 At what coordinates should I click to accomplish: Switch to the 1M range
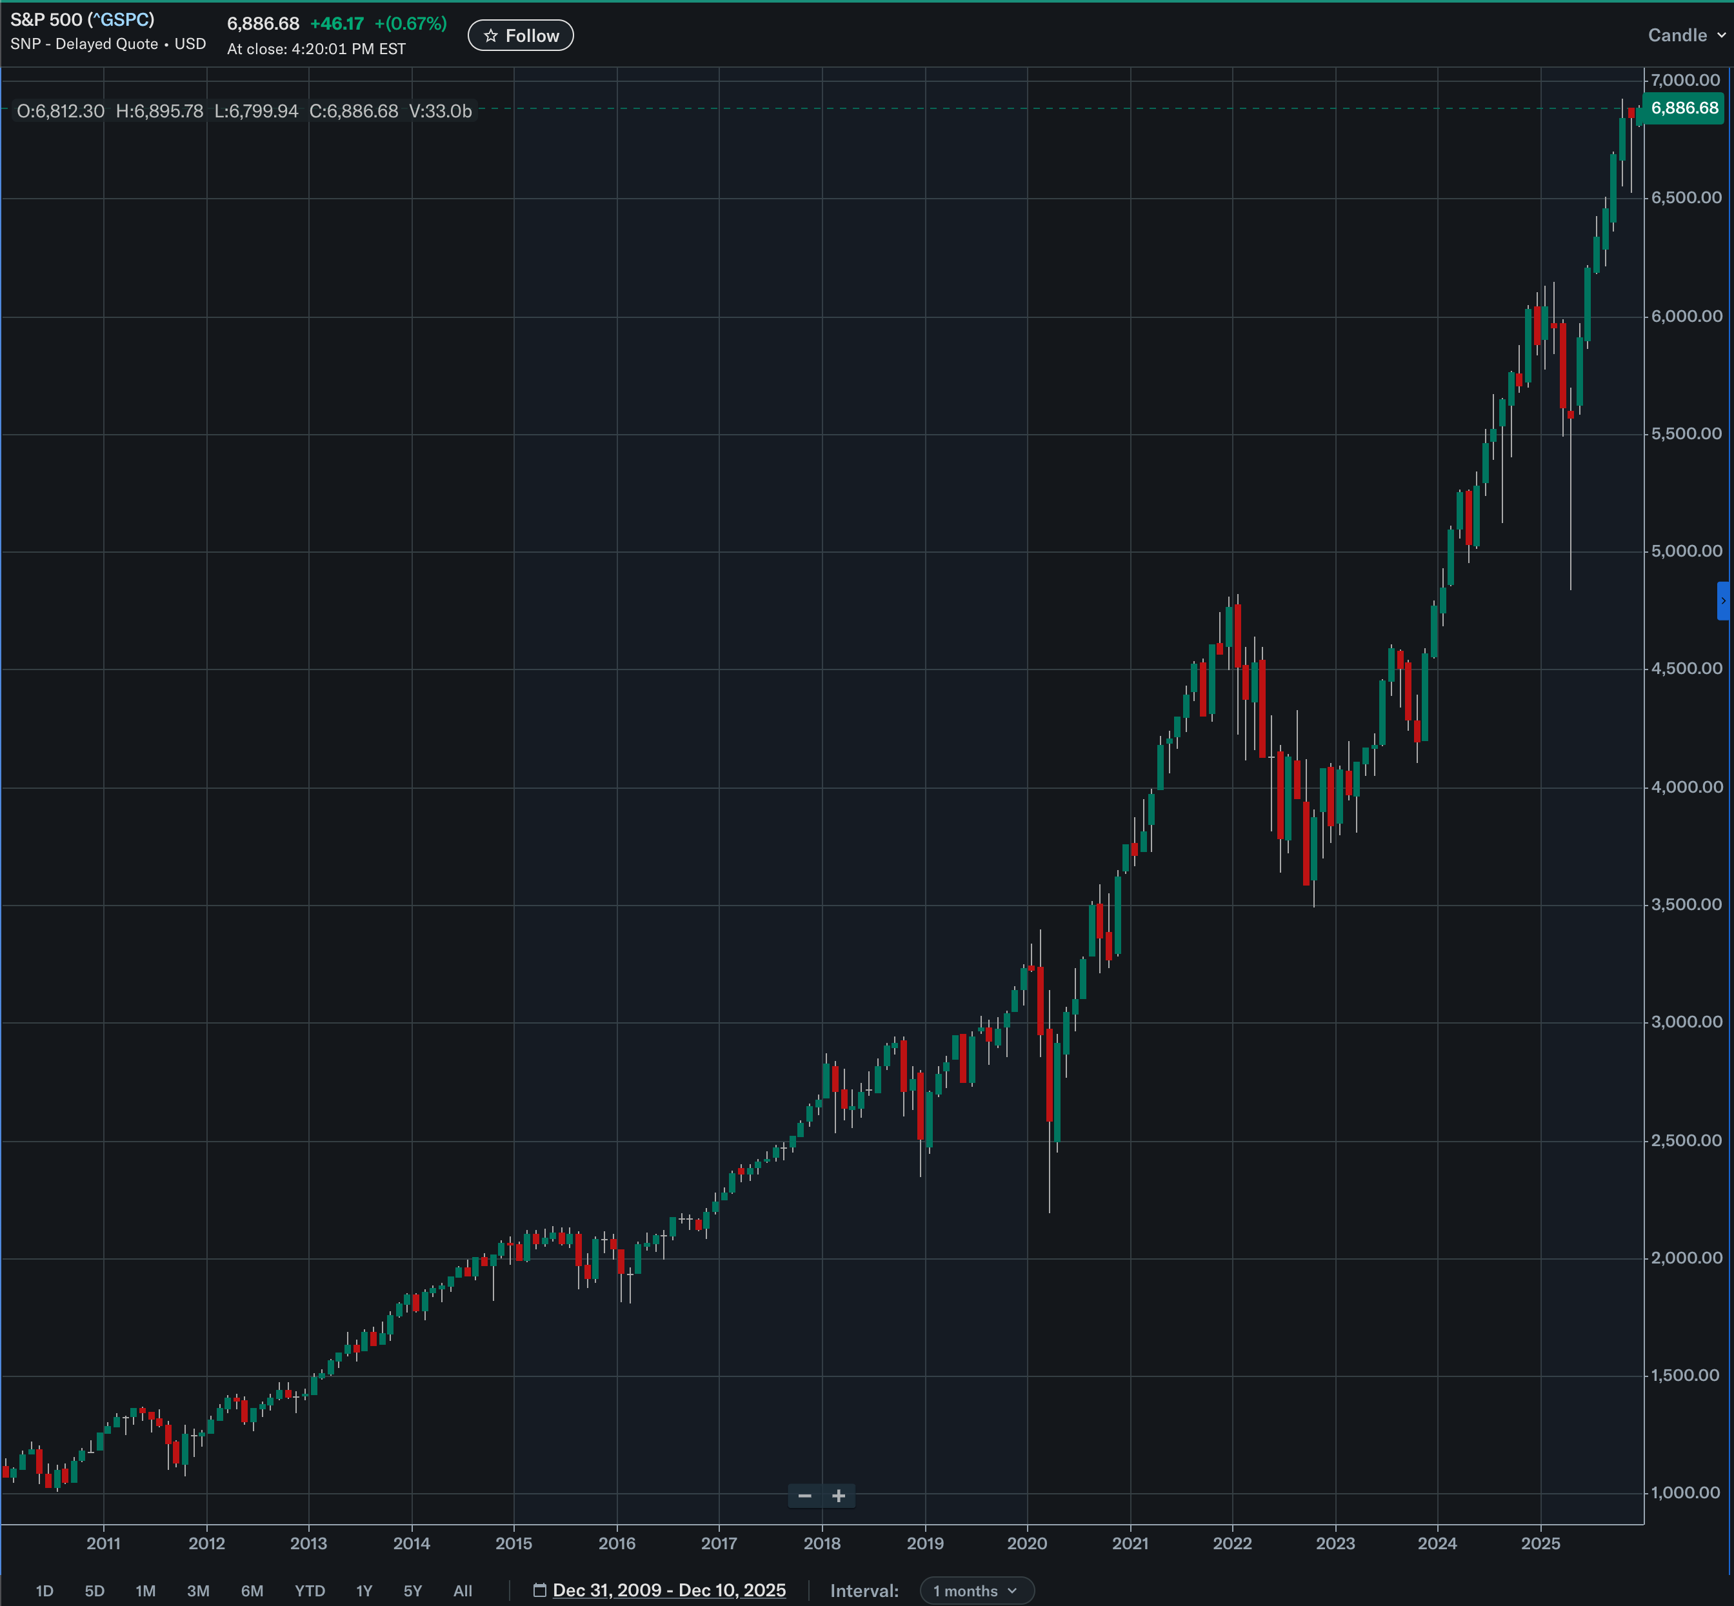[145, 1591]
